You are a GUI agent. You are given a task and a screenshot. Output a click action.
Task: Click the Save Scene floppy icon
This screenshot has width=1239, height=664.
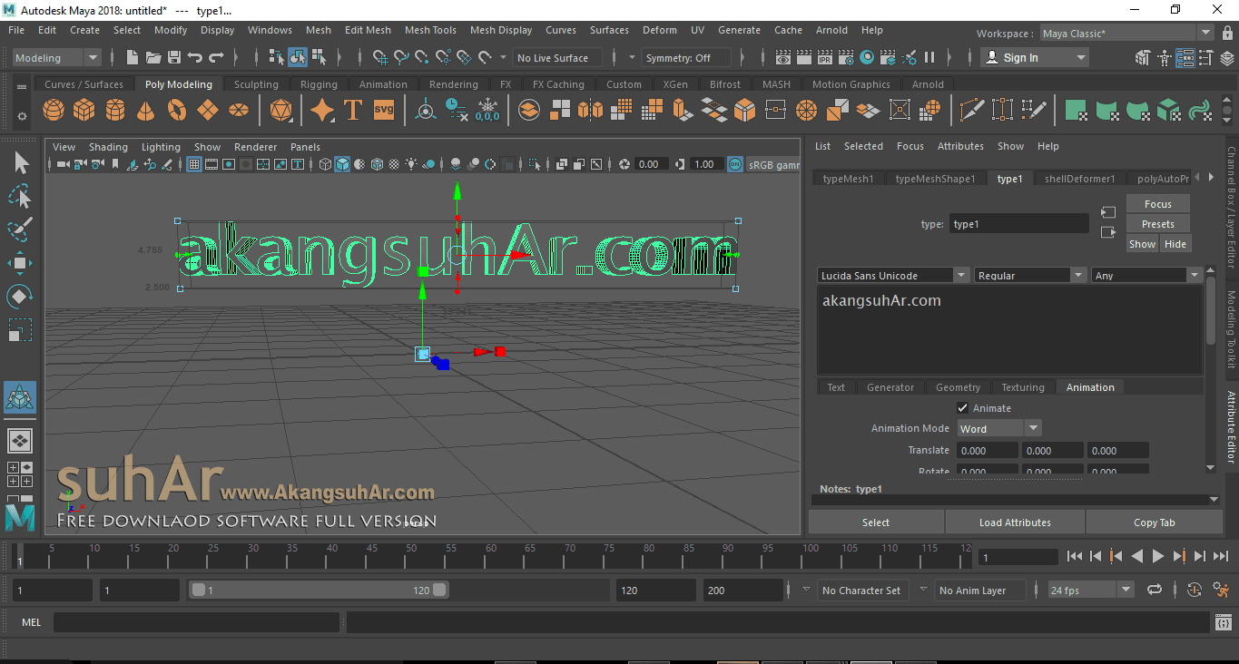click(x=174, y=58)
